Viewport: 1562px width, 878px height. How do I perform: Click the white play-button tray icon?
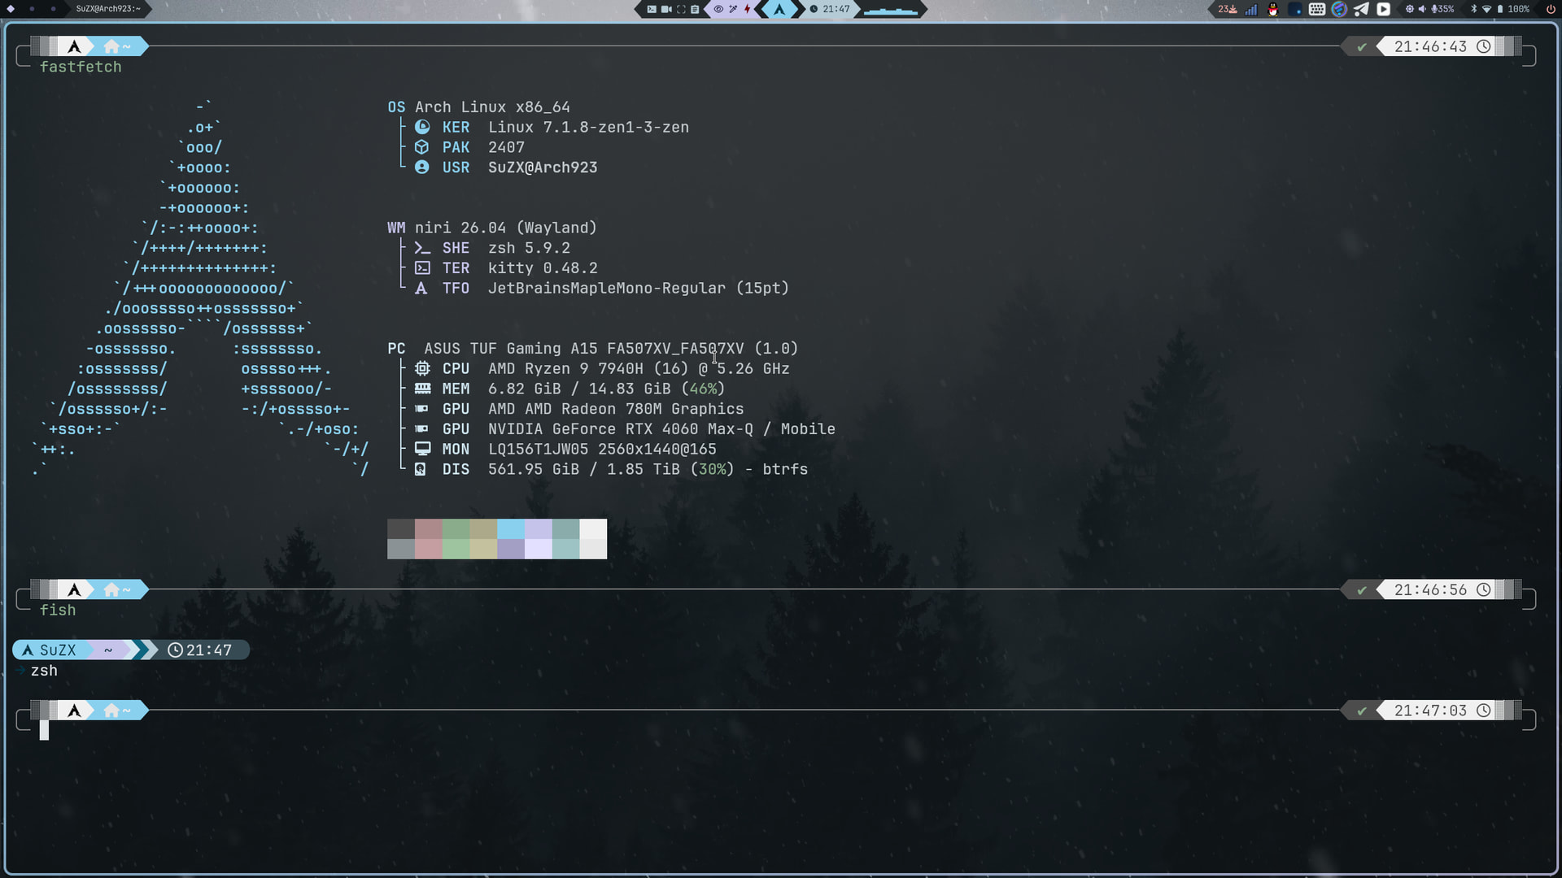(1383, 9)
